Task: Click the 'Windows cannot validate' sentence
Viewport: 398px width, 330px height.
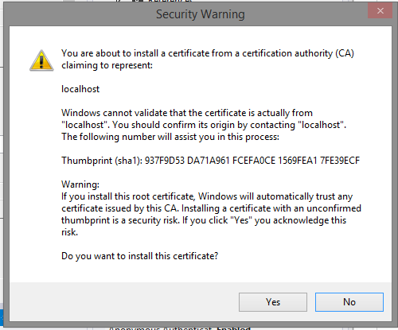Action: point(187,113)
